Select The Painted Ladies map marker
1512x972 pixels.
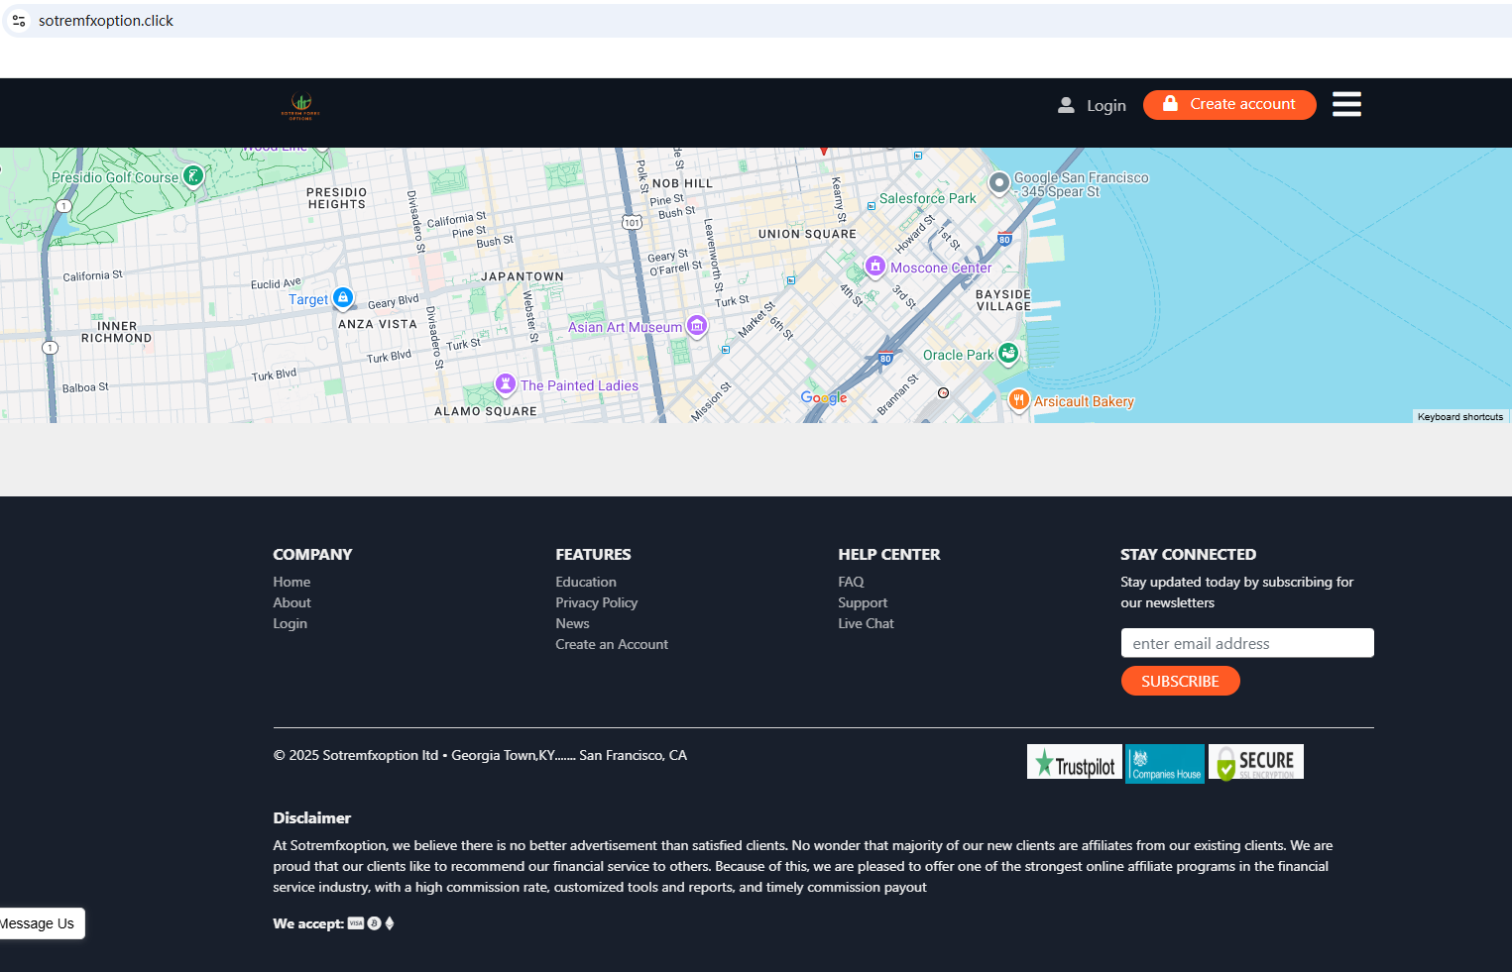coord(506,383)
